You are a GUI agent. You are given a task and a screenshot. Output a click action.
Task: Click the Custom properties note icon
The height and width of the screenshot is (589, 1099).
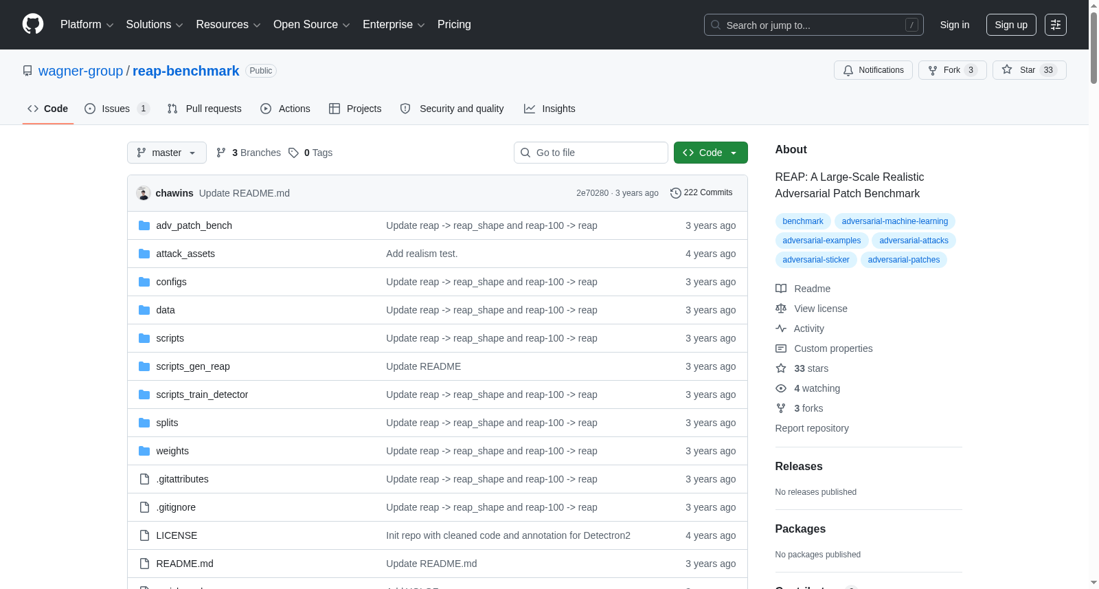coord(781,348)
